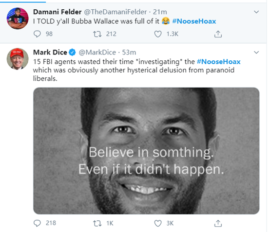The image size is (270, 232).
Task: Retweet Mark Dice's tweet
Action: click(97, 223)
